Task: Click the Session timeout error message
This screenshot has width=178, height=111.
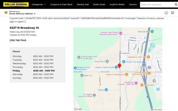Action: 87,20
